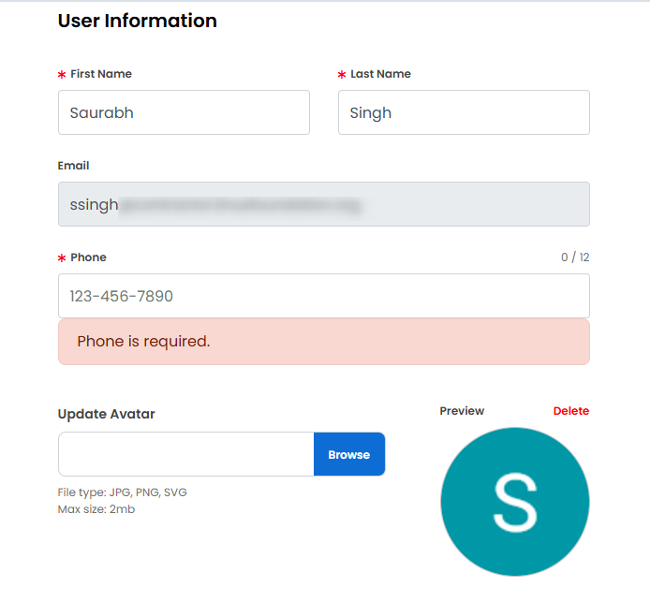Click the Email label above the field
650x602 pixels.
[74, 166]
